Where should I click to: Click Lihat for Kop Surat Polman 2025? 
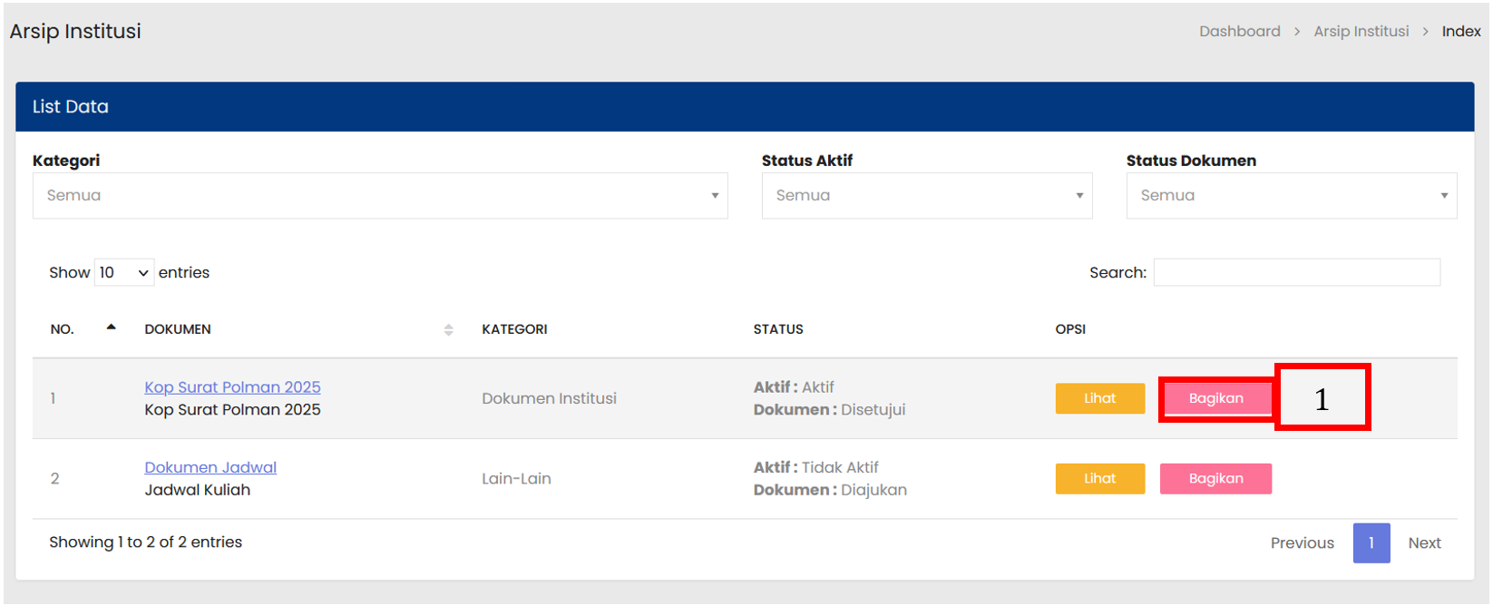(x=1099, y=398)
